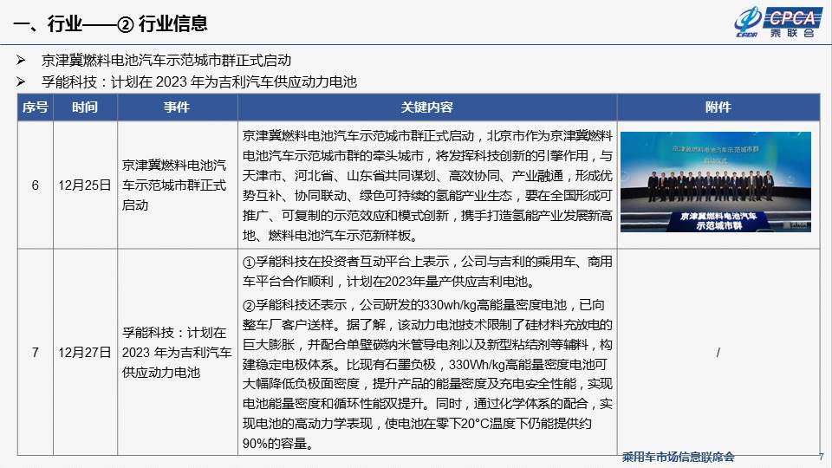Click the arrow bullet before 京津冀燃料电池

click(x=21, y=60)
